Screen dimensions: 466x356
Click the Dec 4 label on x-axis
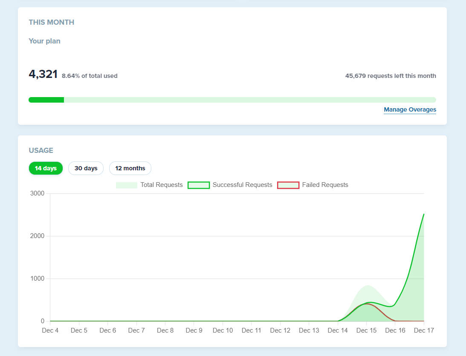(50, 330)
